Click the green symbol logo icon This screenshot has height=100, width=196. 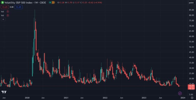pos(2,3)
